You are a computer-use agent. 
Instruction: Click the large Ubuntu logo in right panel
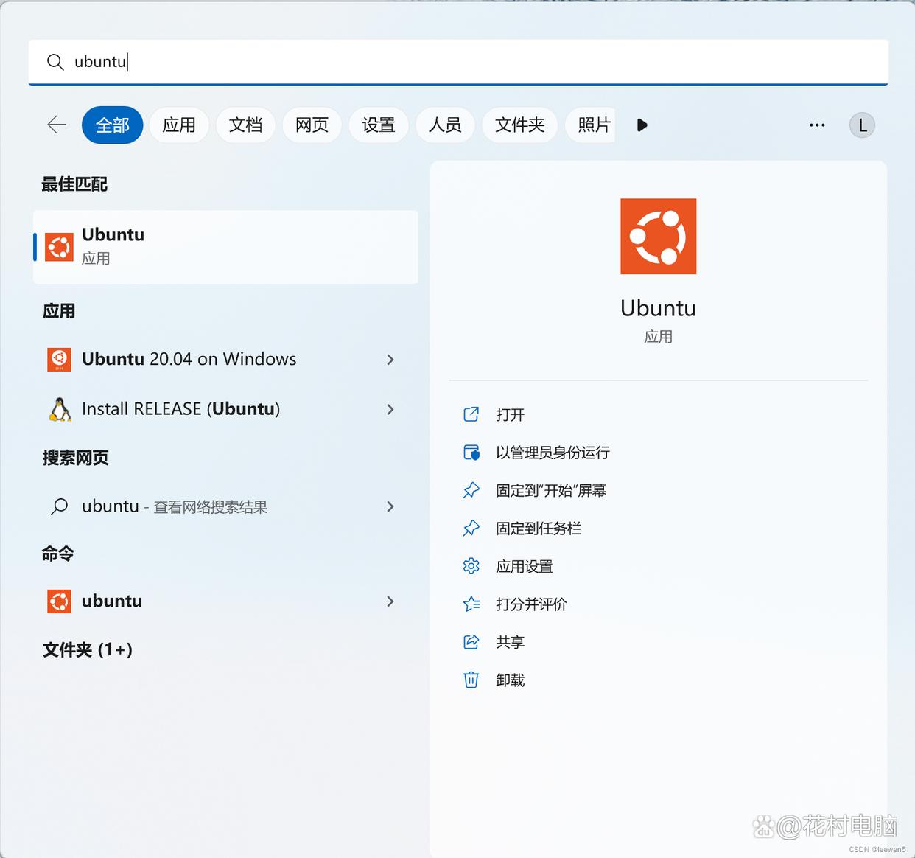click(x=658, y=236)
